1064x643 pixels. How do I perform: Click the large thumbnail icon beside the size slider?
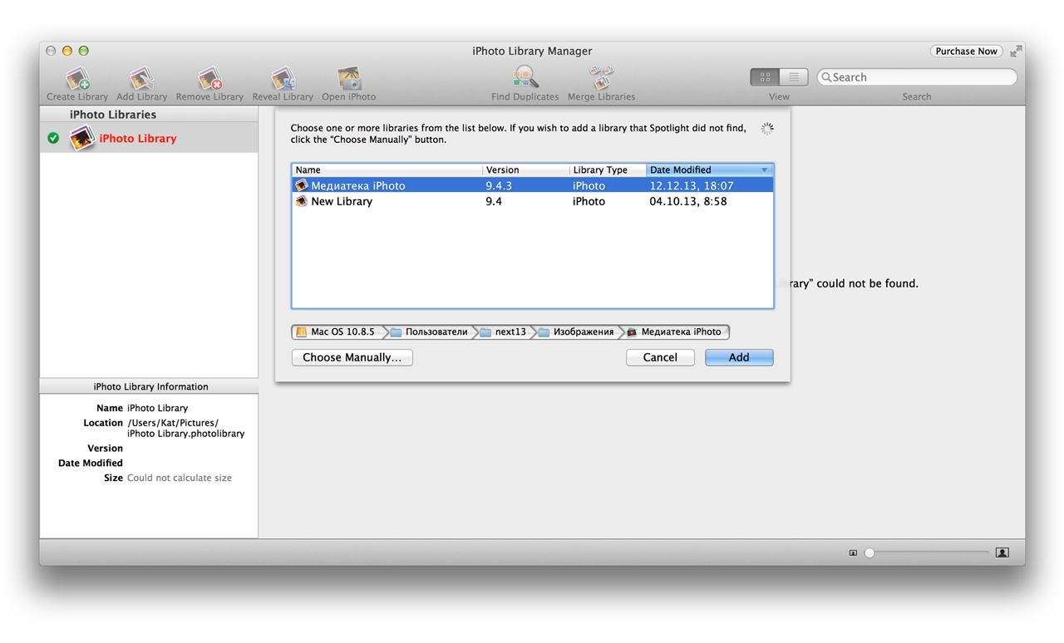coord(1002,552)
